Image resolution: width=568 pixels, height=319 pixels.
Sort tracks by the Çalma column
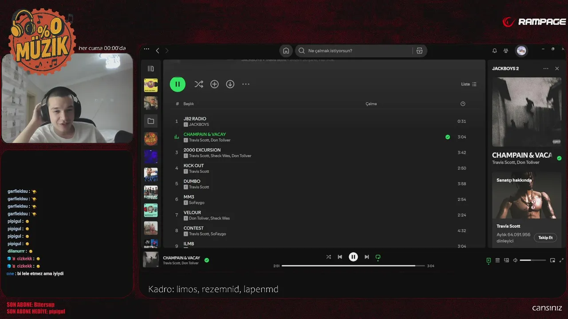371,104
